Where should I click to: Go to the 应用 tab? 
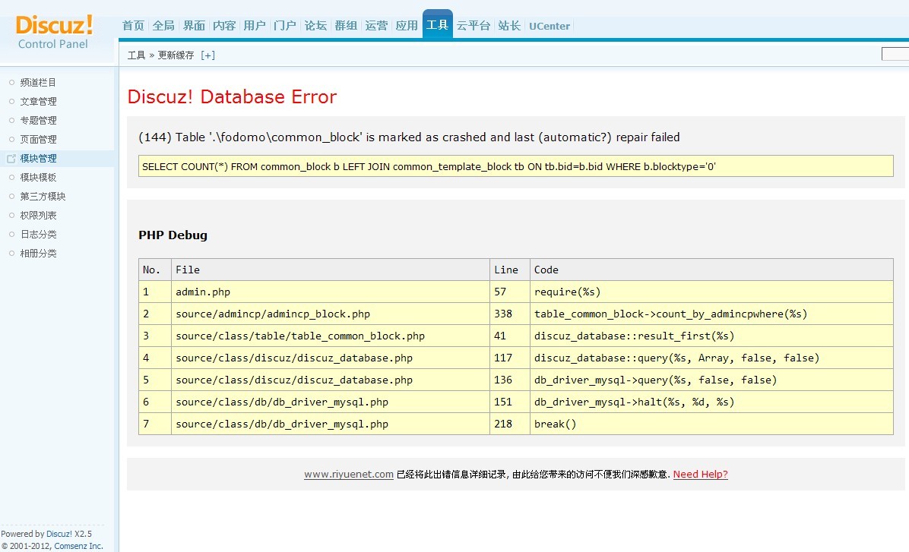[407, 26]
